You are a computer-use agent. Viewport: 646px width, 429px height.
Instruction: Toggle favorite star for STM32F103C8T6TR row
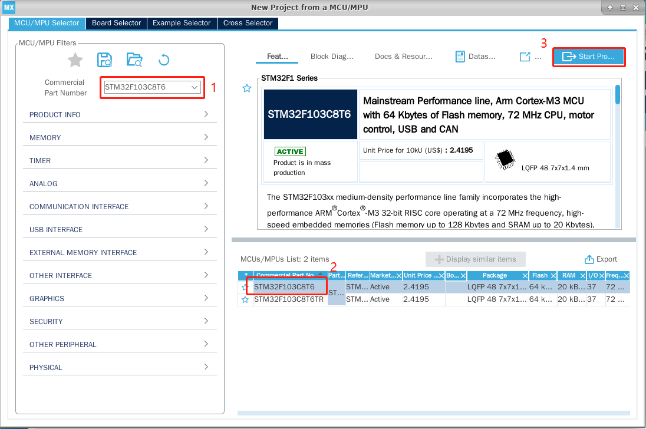click(x=245, y=300)
